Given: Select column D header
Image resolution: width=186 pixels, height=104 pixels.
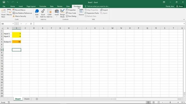Looking at the screenshot, I should [34, 28].
